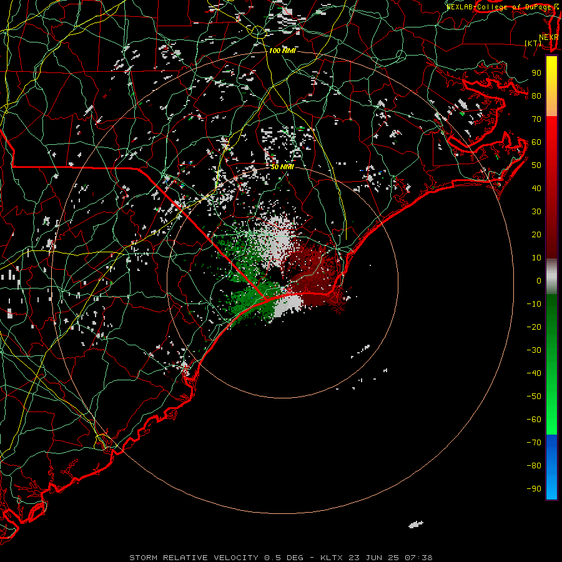Click the -20 value on the velocity scale
The image size is (562, 562).
534,327
